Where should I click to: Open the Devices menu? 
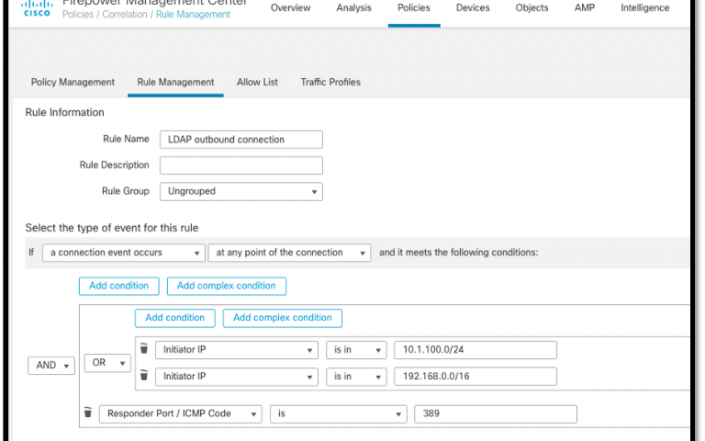click(473, 8)
